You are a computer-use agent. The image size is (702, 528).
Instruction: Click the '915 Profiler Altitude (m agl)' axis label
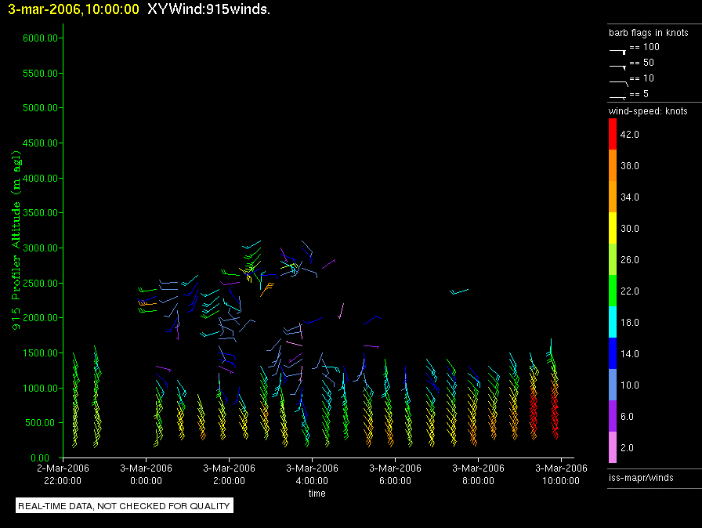point(16,240)
